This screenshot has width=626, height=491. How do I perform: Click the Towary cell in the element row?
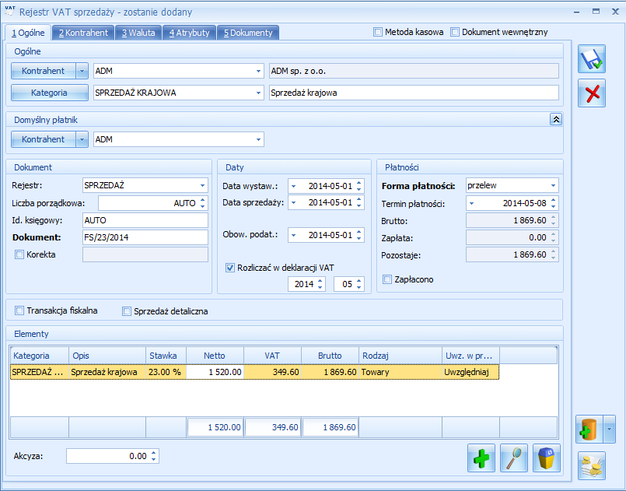pos(400,372)
